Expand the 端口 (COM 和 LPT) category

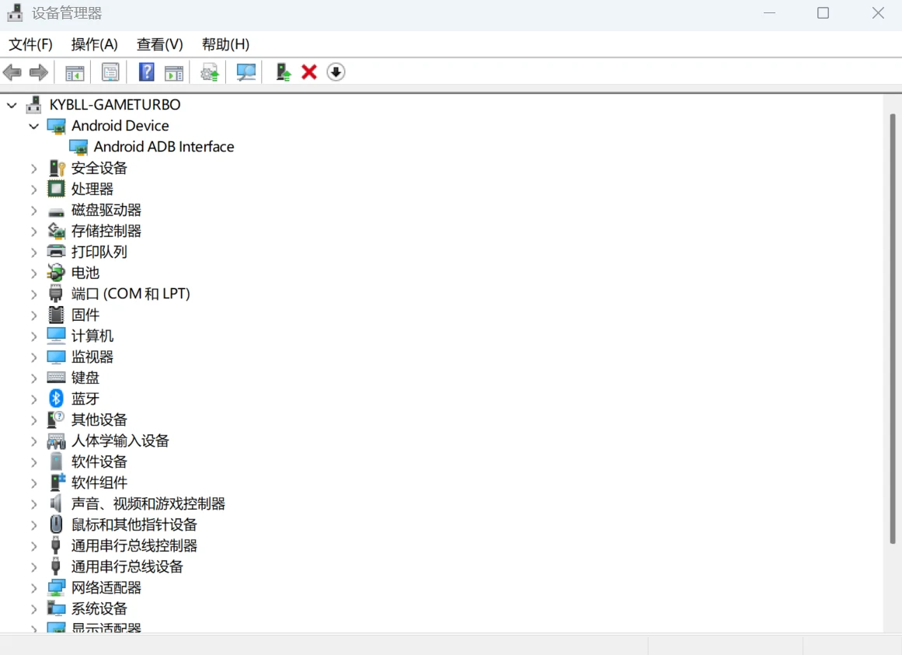click(x=34, y=294)
